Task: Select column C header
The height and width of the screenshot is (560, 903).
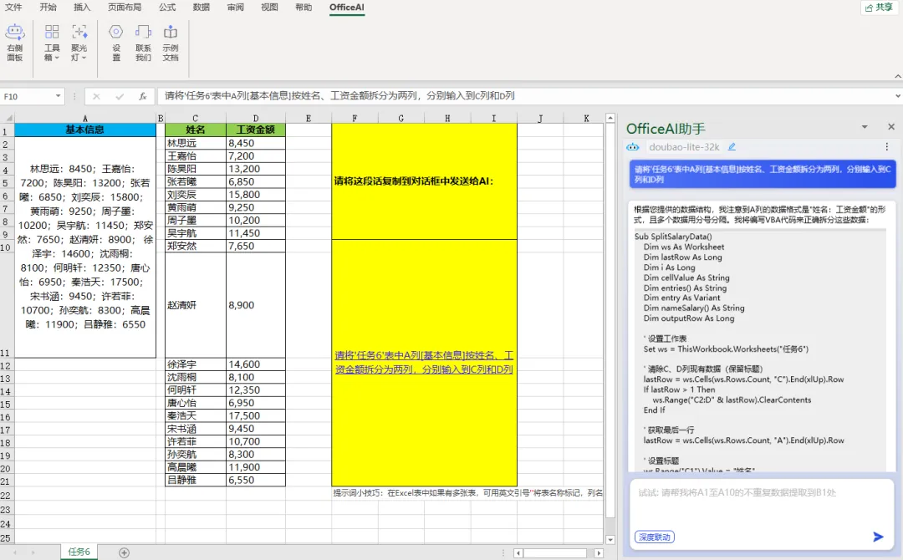Action: [x=195, y=118]
